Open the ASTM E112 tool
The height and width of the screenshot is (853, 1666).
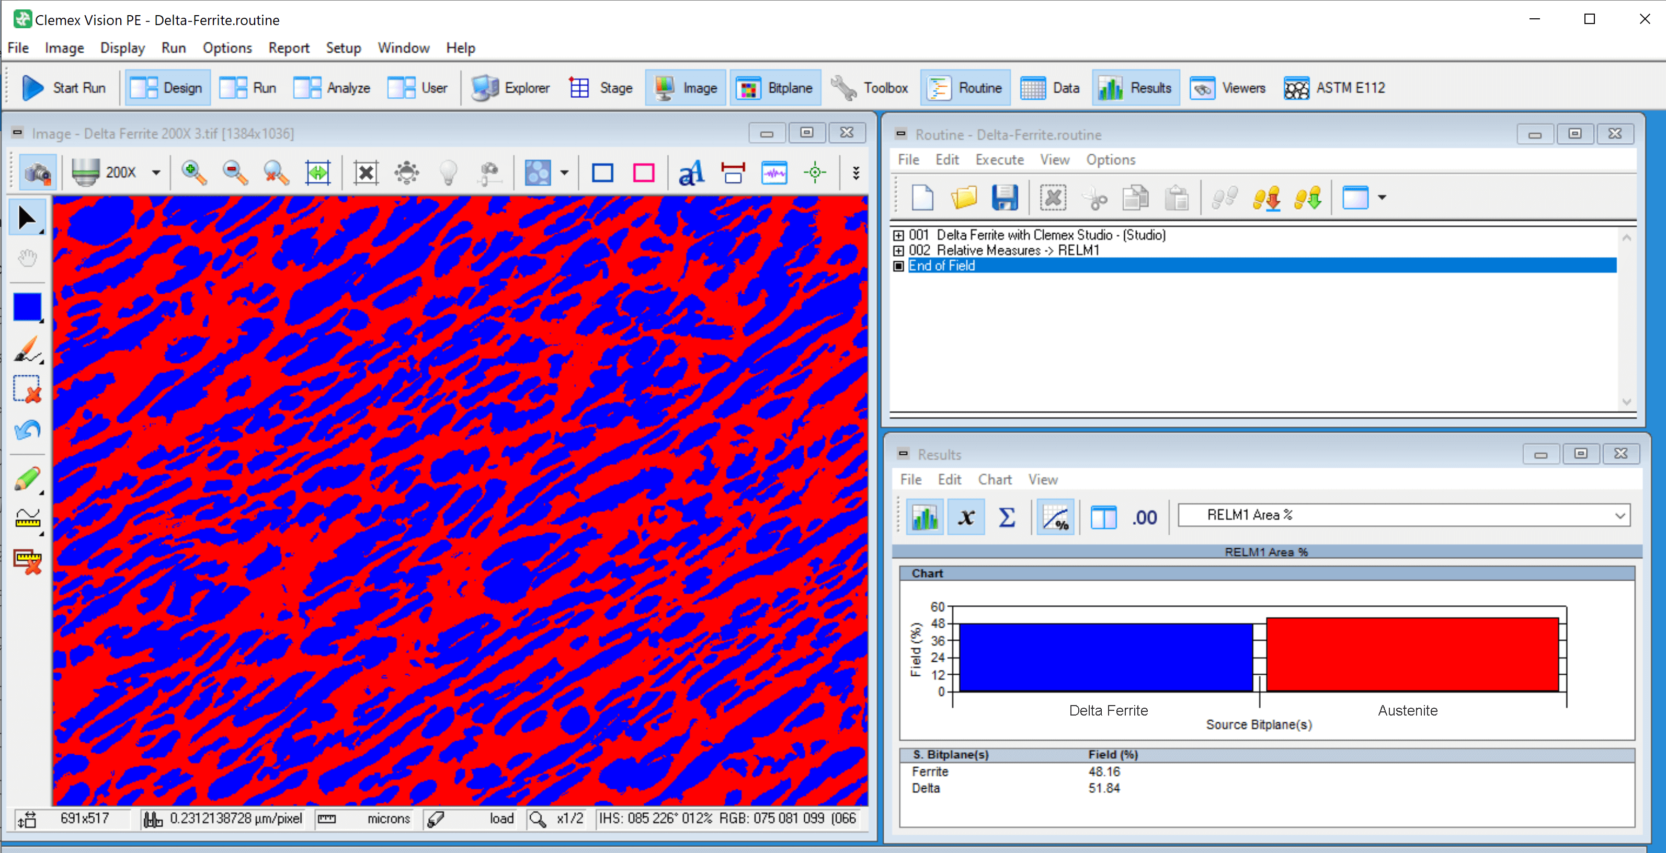point(1334,87)
